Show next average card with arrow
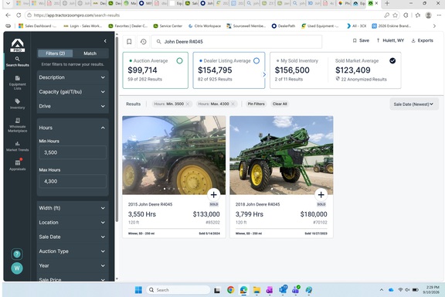The height and width of the screenshot is (297, 445). point(264,74)
